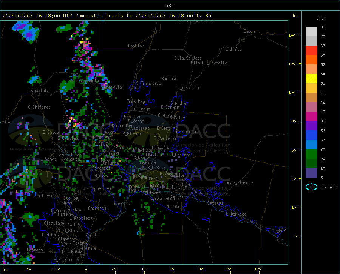
Task: Click the Catitas map label
Action: coord(215,203)
